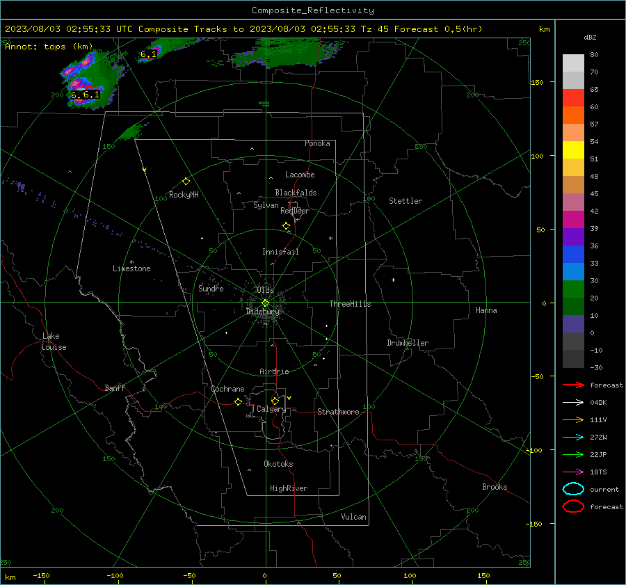The height and width of the screenshot is (585, 626).
Task: Pick the magenta swatch below 42 dBZ
Action: [573, 219]
